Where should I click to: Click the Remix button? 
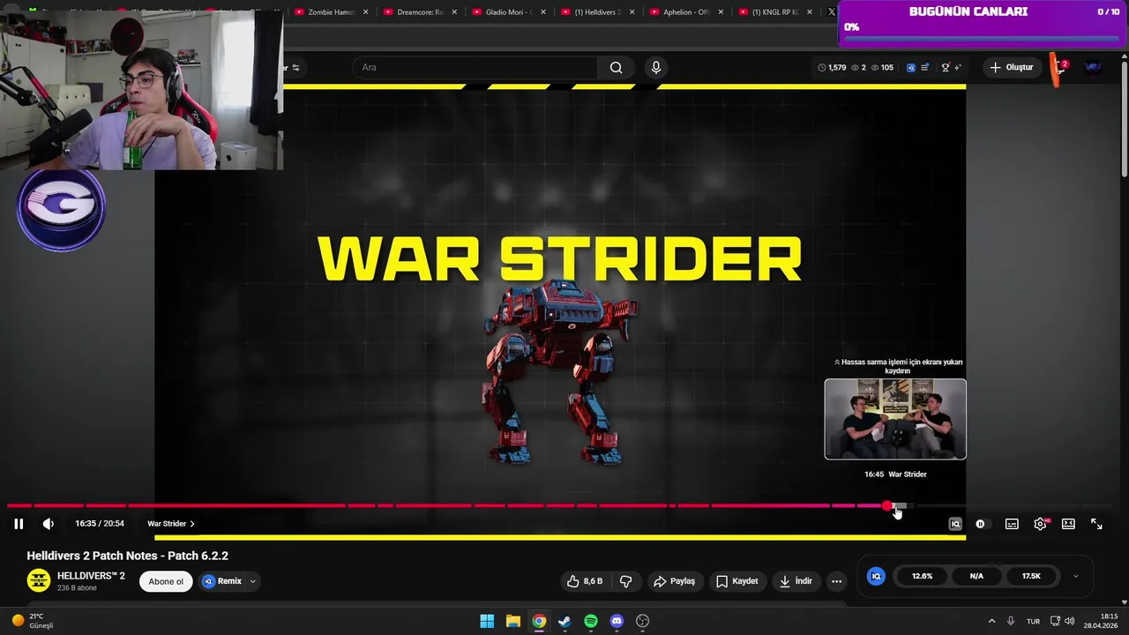222,581
